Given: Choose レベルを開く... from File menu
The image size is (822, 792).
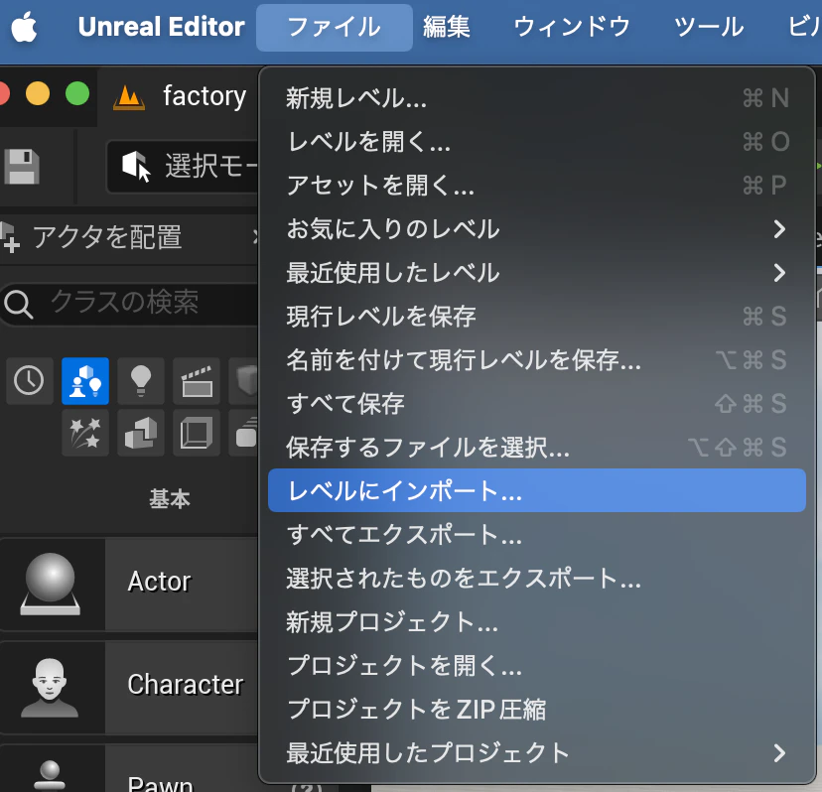Looking at the screenshot, I should pos(537,142).
